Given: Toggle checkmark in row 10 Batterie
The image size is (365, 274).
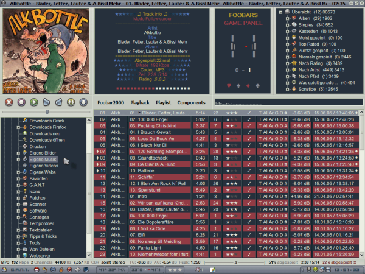Looking at the screenshot, I should (249, 170).
